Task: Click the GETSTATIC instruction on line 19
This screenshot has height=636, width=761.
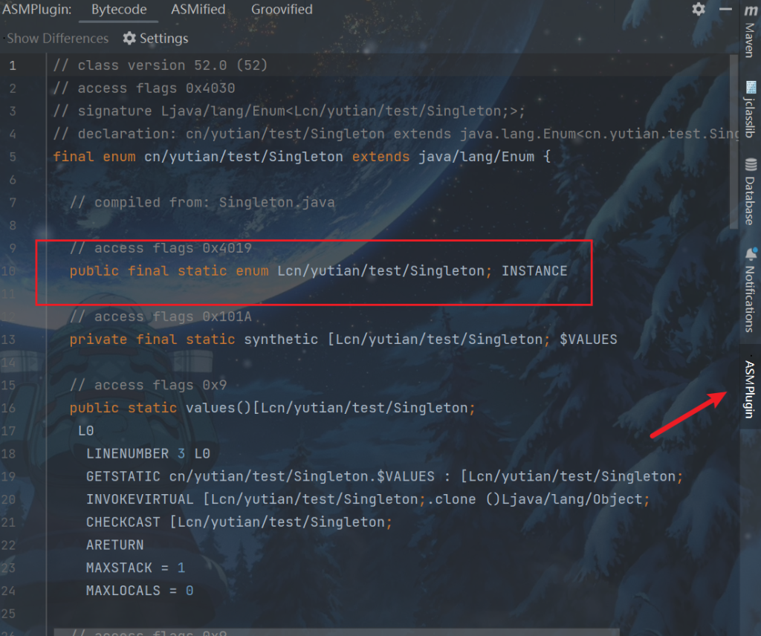Action: point(123,476)
